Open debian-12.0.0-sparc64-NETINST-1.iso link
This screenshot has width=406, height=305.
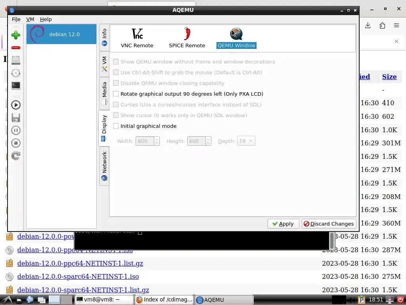pos(78,276)
